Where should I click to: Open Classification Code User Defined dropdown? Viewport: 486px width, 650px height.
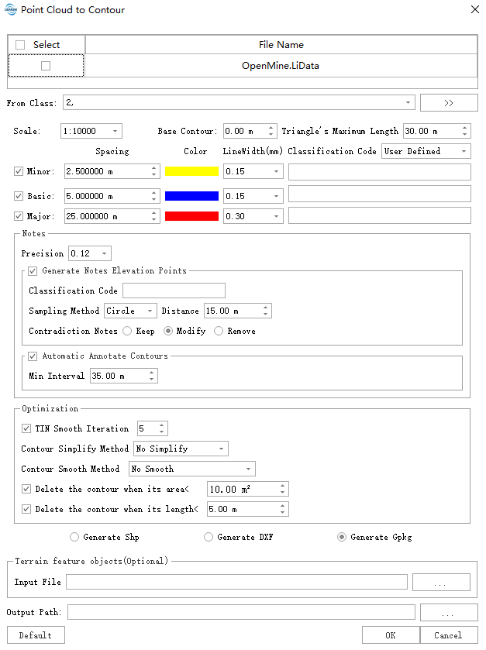[x=426, y=151]
